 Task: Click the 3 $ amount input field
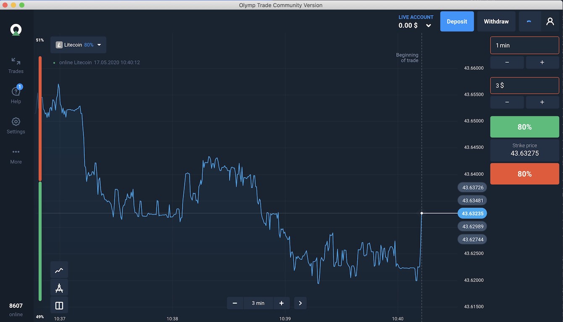[x=524, y=85]
